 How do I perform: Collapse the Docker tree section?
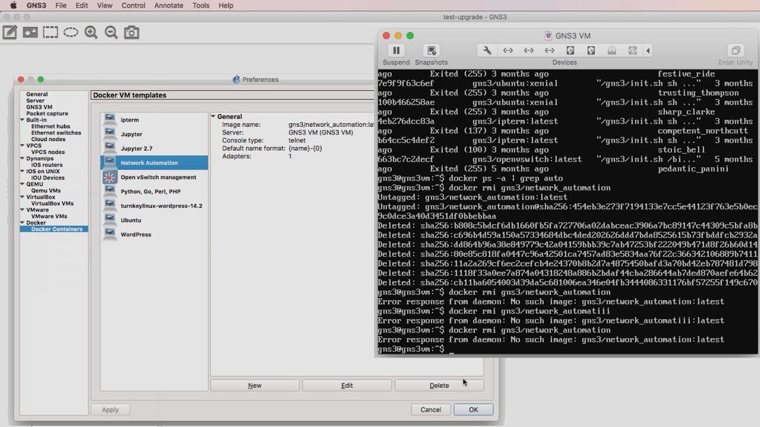coord(23,222)
